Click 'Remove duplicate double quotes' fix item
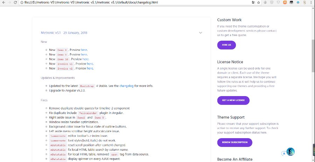The width and height of the screenshot is (315, 162). [x=89, y=108]
